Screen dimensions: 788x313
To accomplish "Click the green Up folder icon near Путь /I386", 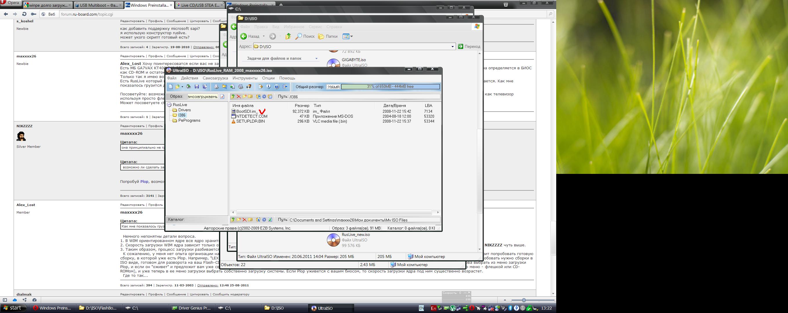I will pyautogui.click(x=233, y=97).
